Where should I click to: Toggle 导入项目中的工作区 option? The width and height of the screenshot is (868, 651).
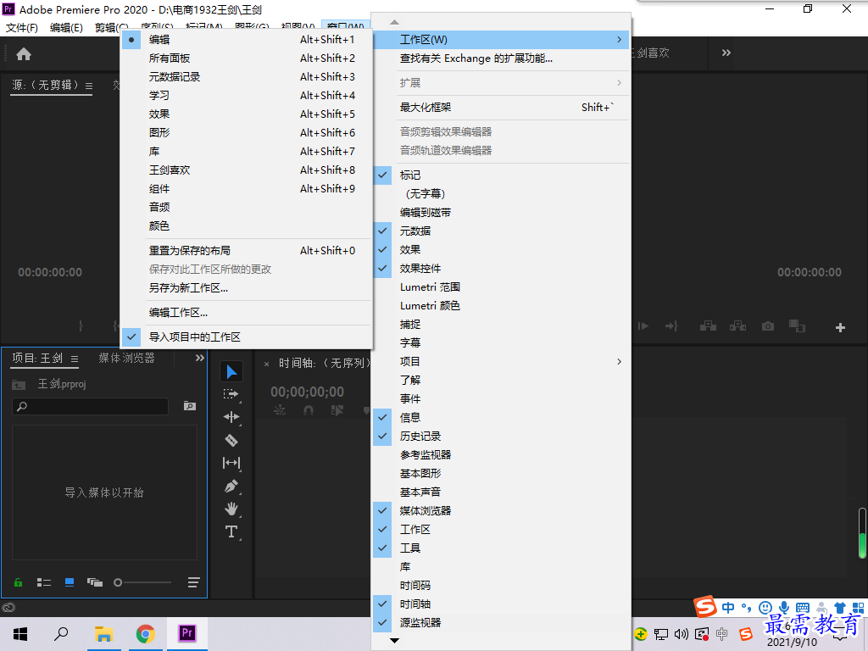point(246,337)
